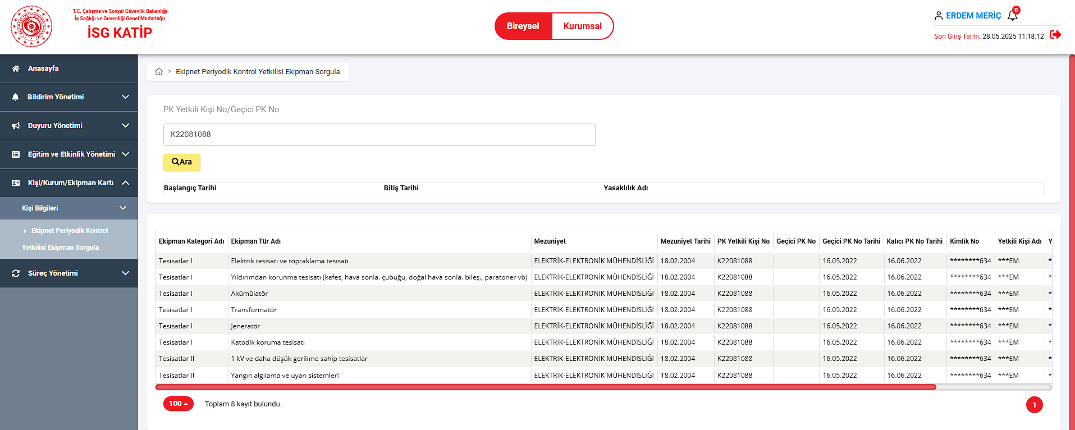The height and width of the screenshot is (430, 1075).
Task: Click the red logout icon
Action: tap(1055, 35)
